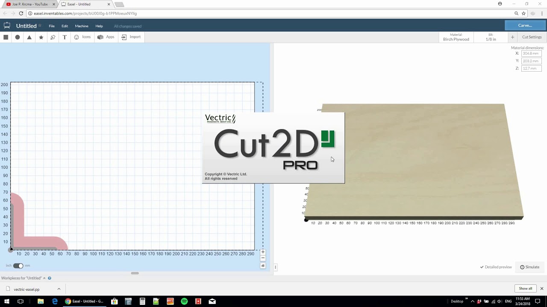Reload the page

(x=21, y=13)
